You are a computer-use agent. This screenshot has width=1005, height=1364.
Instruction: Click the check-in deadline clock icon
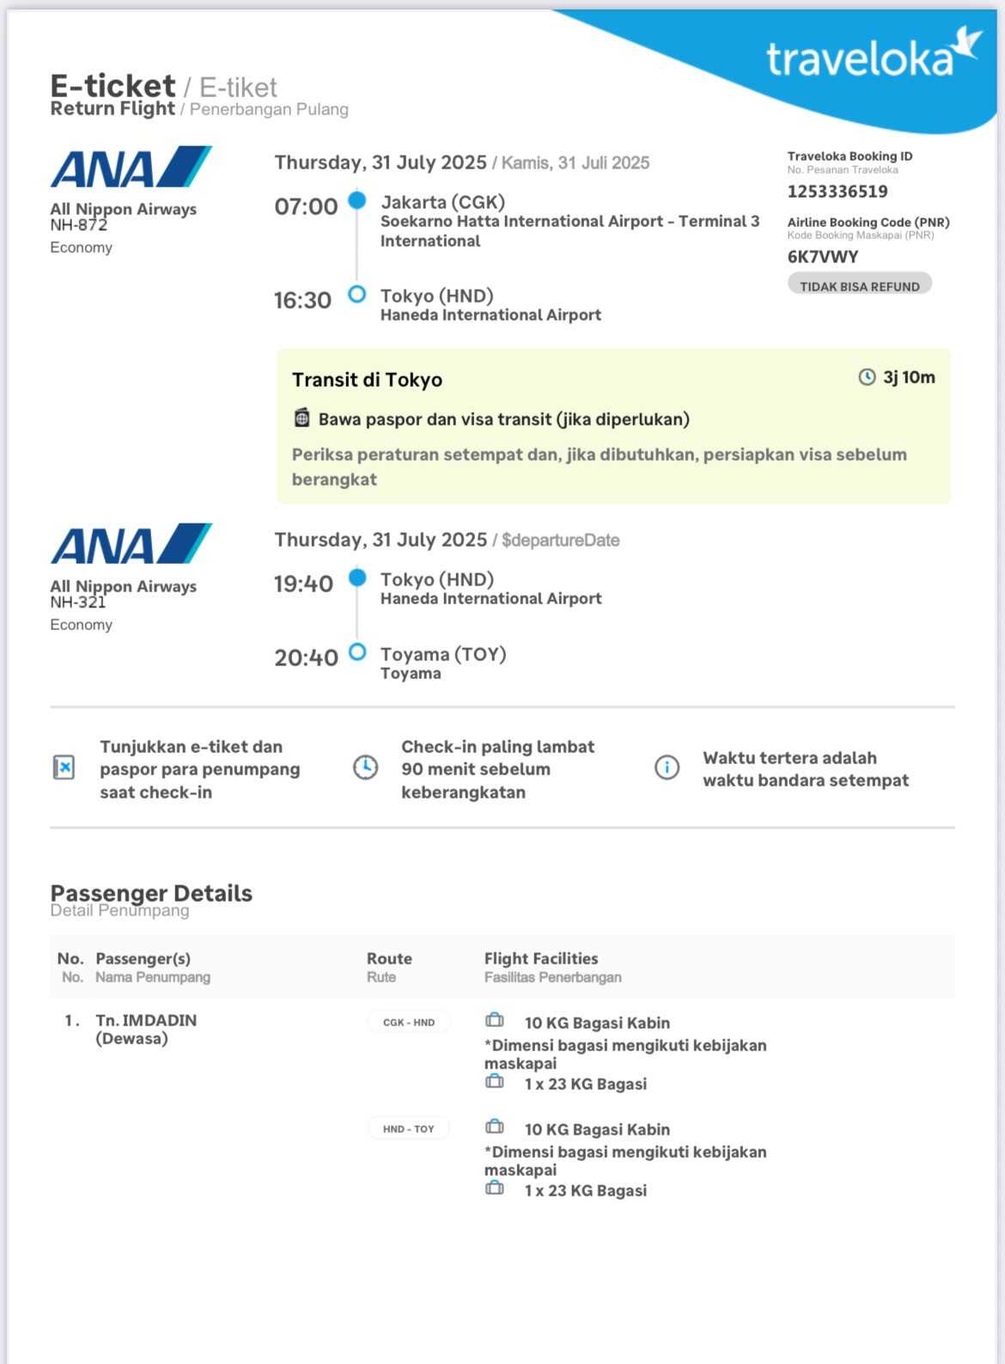click(365, 768)
